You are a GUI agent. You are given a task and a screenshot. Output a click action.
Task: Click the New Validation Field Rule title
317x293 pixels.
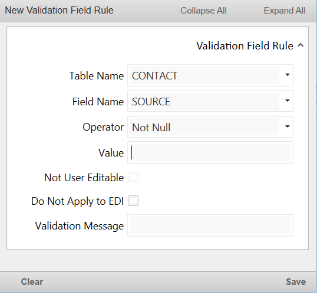[59, 11]
